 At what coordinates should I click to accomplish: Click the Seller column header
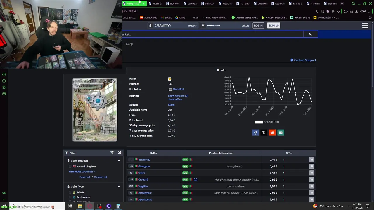pyautogui.click(x=154, y=153)
